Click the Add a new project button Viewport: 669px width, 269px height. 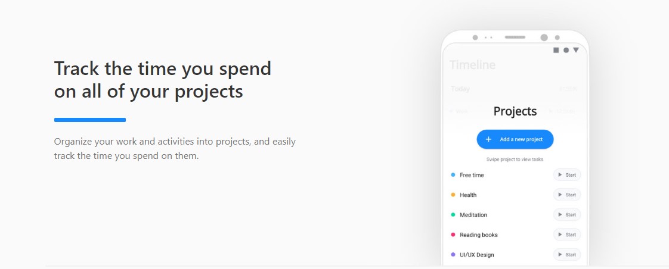(515, 139)
